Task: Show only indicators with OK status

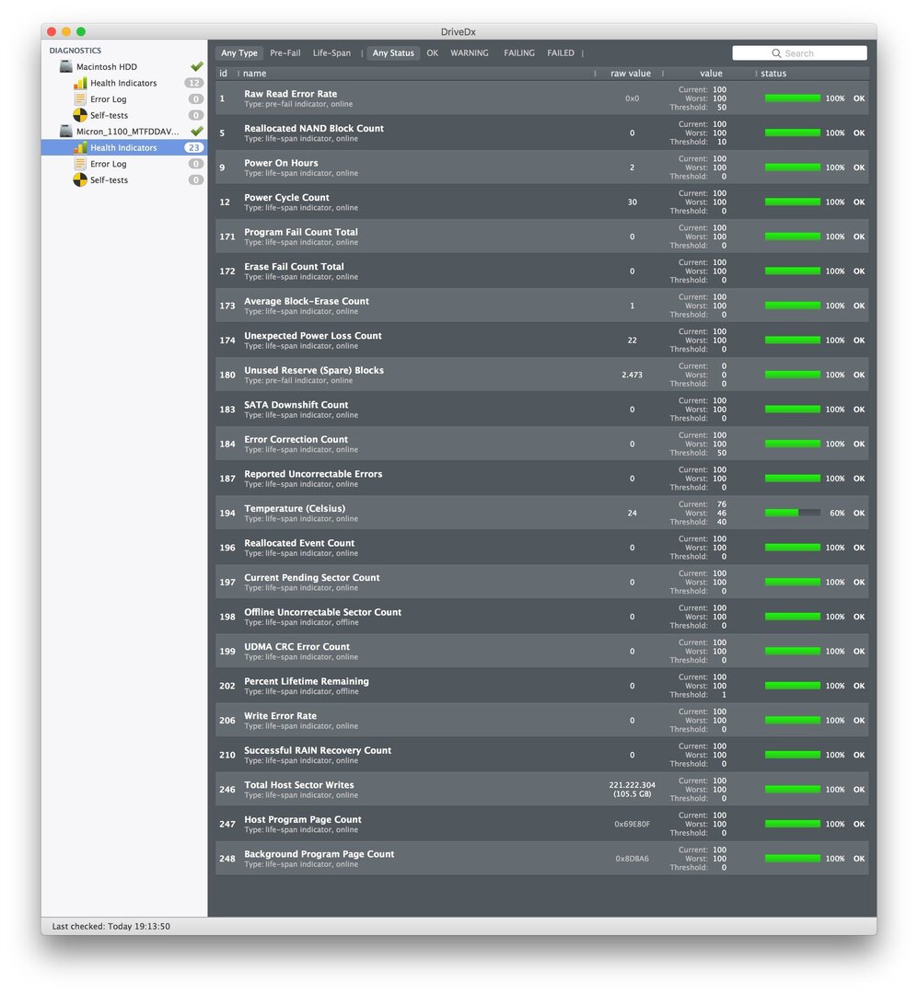Action: click(433, 53)
